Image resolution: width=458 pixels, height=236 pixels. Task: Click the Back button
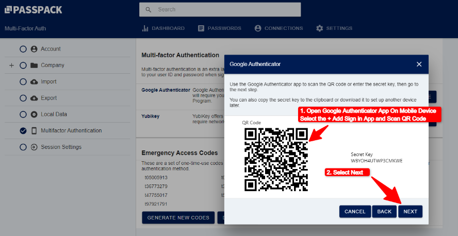click(x=384, y=211)
